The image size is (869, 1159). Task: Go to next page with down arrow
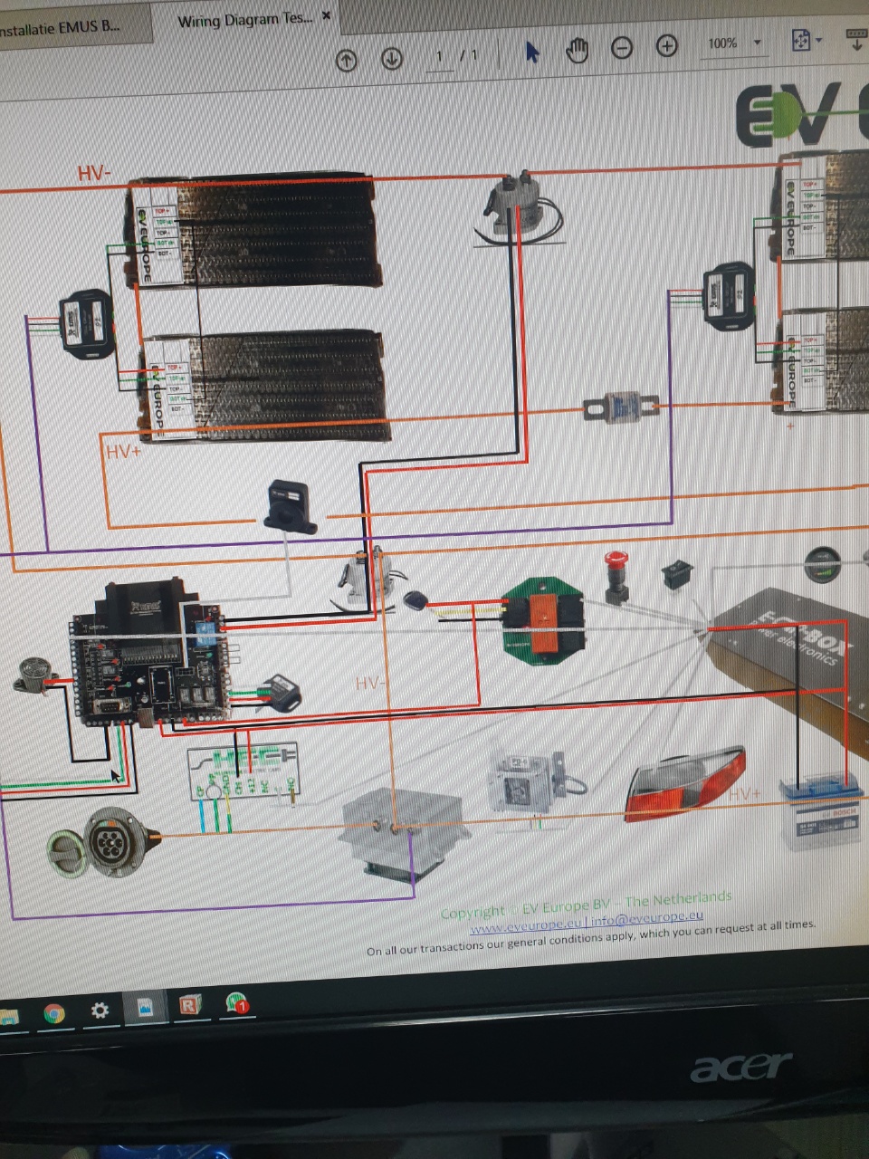click(391, 59)
